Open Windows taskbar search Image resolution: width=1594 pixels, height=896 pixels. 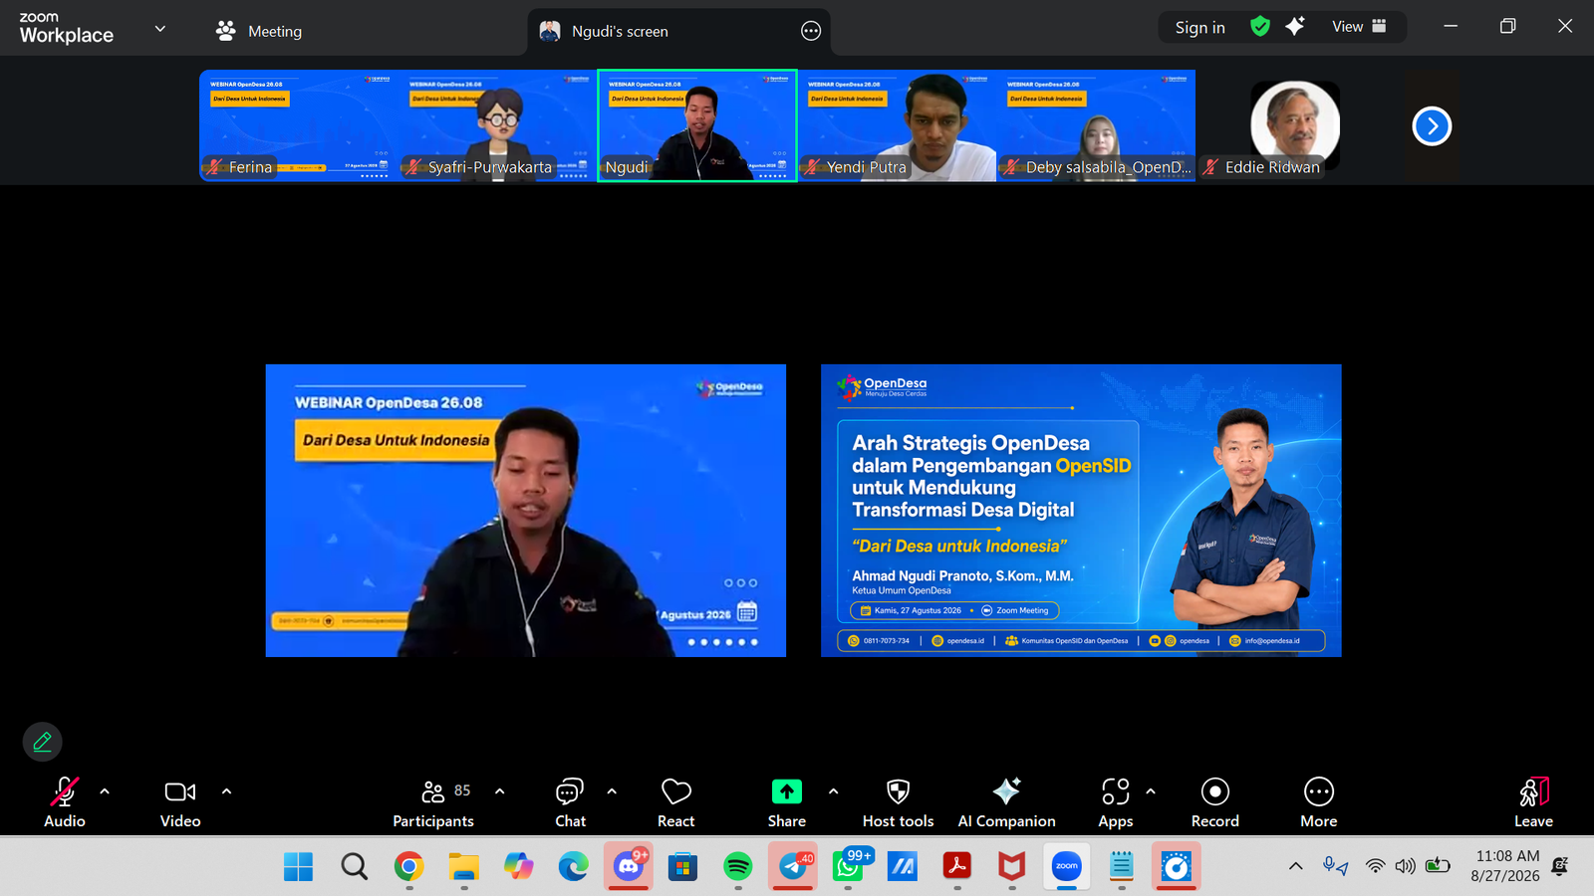click(354, 866)
